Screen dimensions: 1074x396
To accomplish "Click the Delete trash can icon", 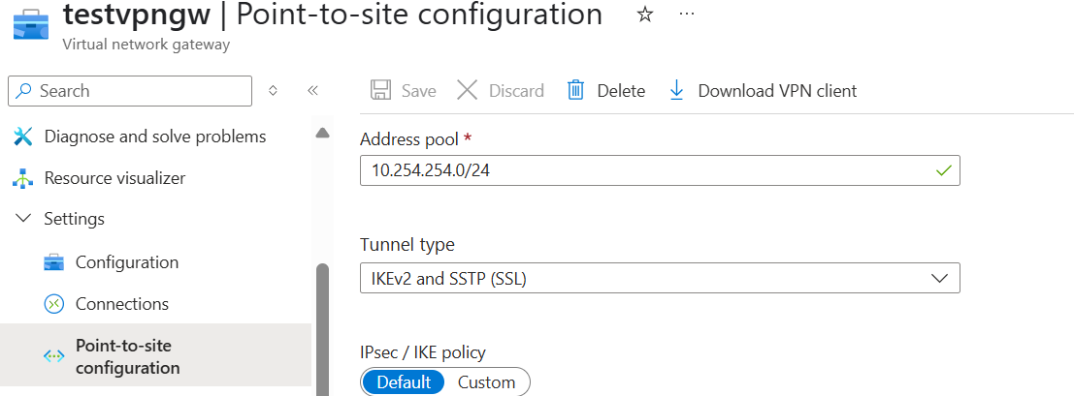I will [575, 90].
